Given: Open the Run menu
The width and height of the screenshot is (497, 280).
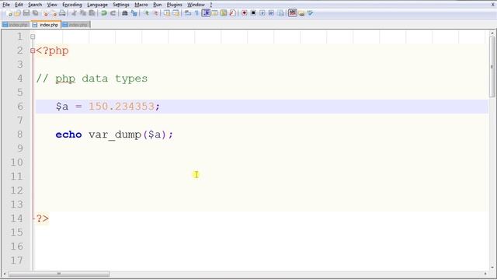Looking at the screenshot, I should [157, 5].
